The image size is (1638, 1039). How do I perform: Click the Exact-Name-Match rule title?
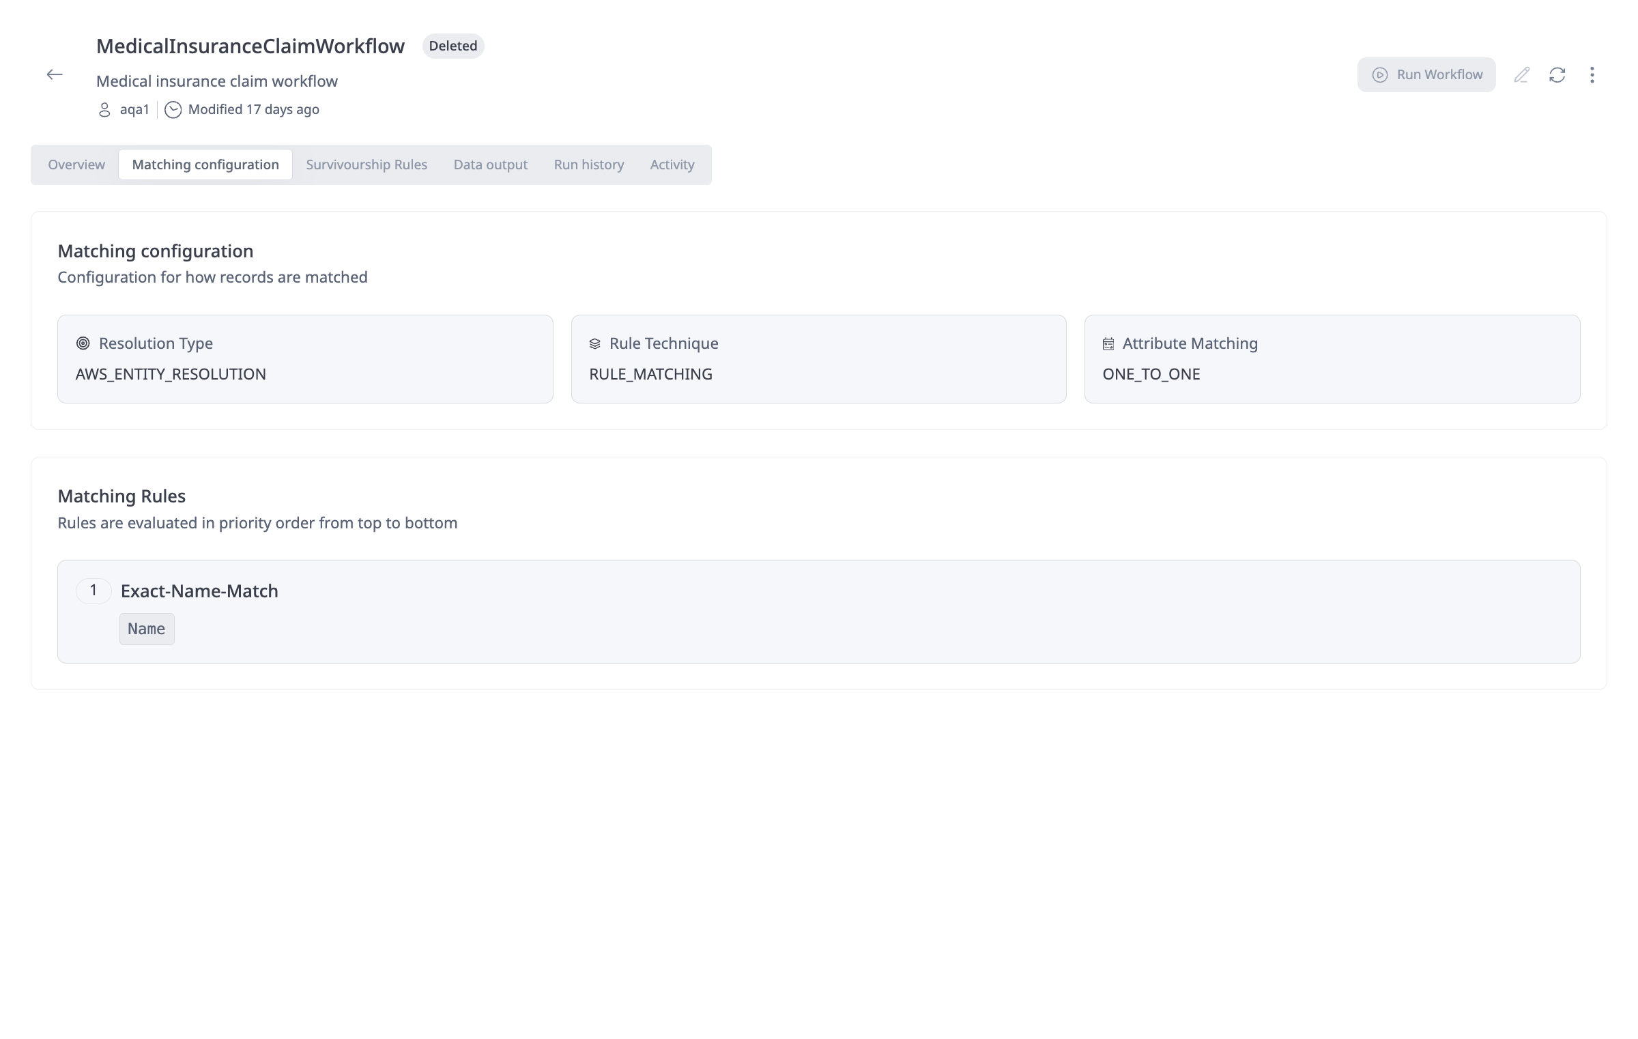(x=199, y=591)
